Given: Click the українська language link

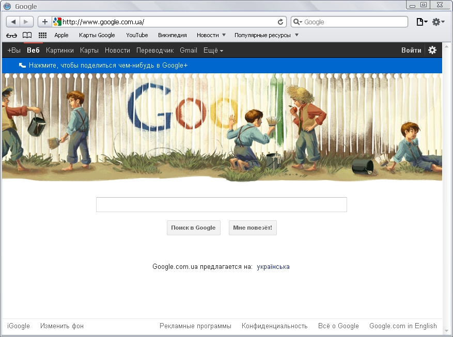Looking at the screenshot, I should pyautogui.click(x=273, y=267).
